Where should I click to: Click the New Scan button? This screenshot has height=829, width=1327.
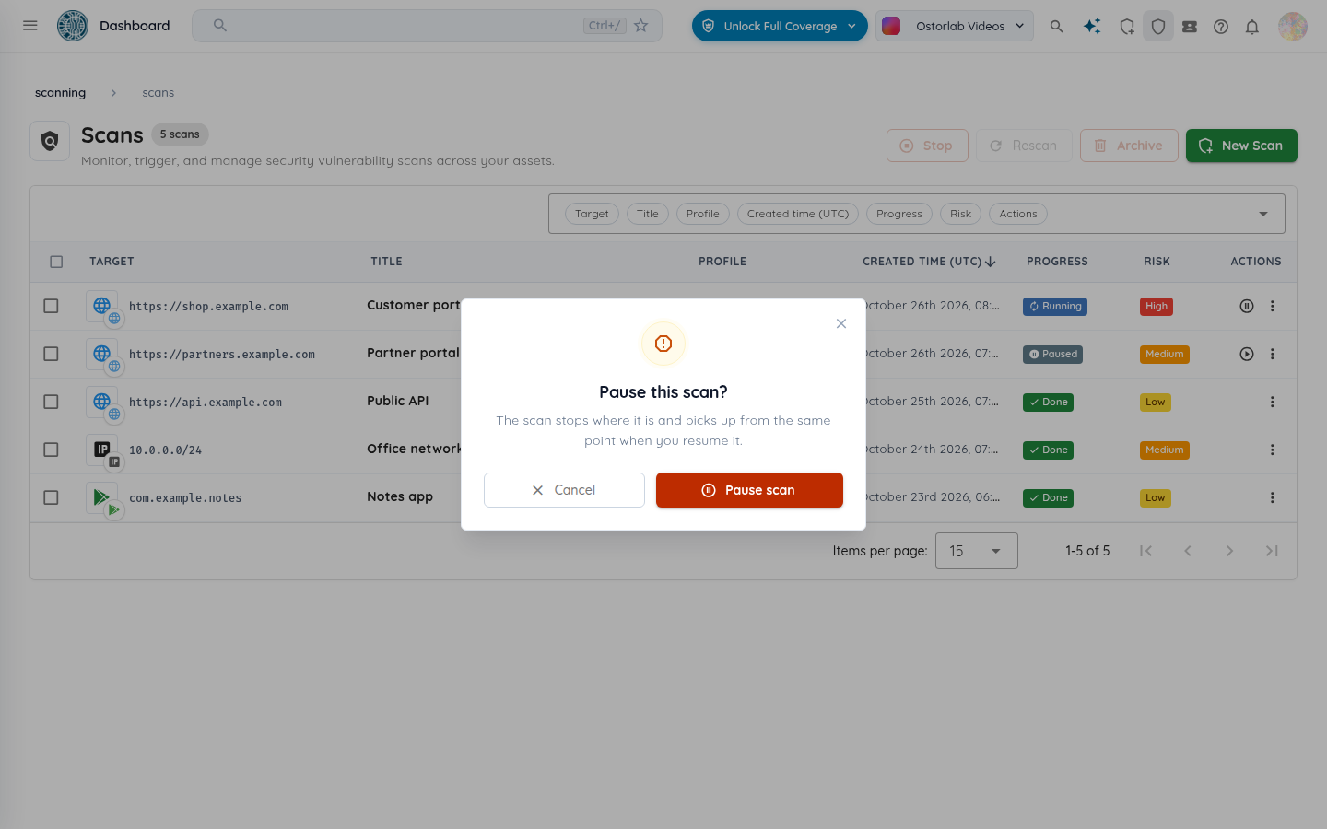1241,146
